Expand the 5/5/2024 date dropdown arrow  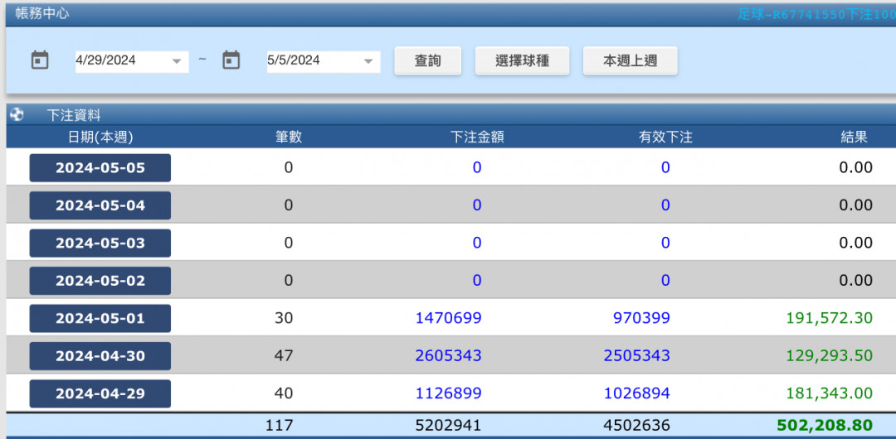tap(368, 61)
